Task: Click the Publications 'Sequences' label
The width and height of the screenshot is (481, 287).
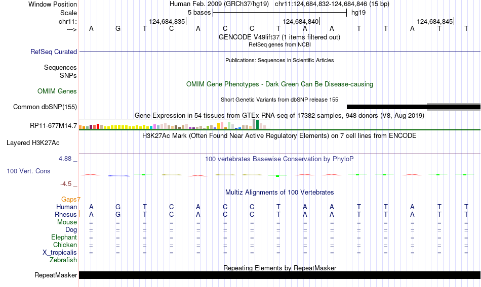Action: (x=60, y=67)
